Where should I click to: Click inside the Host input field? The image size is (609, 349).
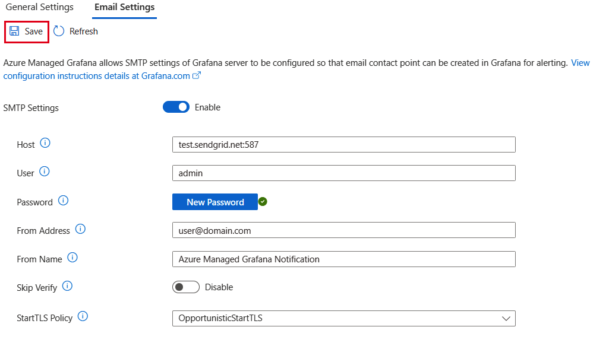pos(343,144)
